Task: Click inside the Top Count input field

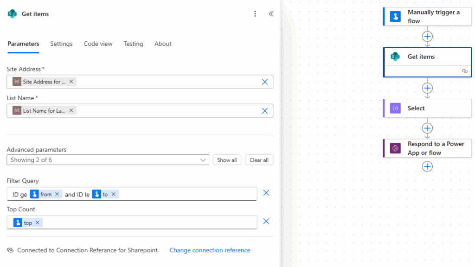Action: (x=132, y=222)
